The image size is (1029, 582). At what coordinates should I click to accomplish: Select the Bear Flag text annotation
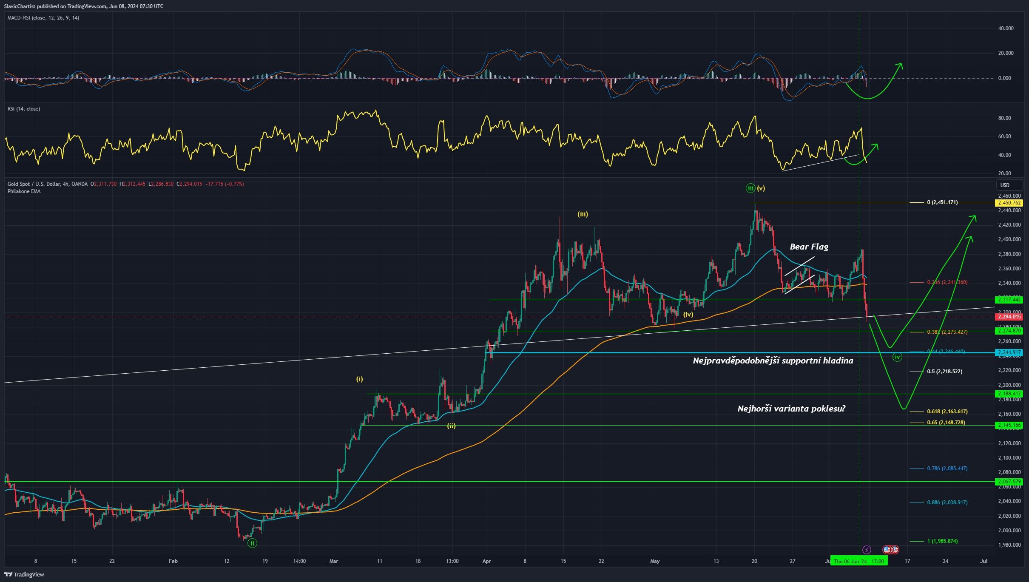point(809,247)
